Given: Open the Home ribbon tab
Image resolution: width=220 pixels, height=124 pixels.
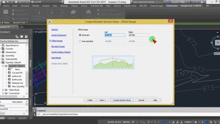Looking at the screenshot, I should tap(6, 6).
